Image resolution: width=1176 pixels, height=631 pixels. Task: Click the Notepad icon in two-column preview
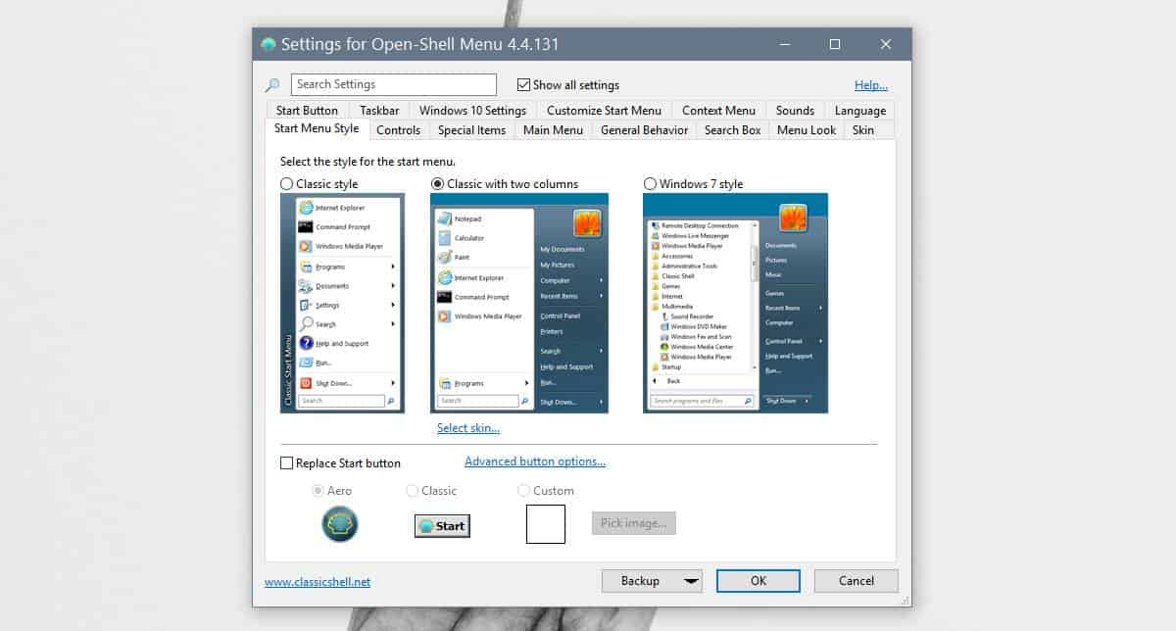pos(445,219)
